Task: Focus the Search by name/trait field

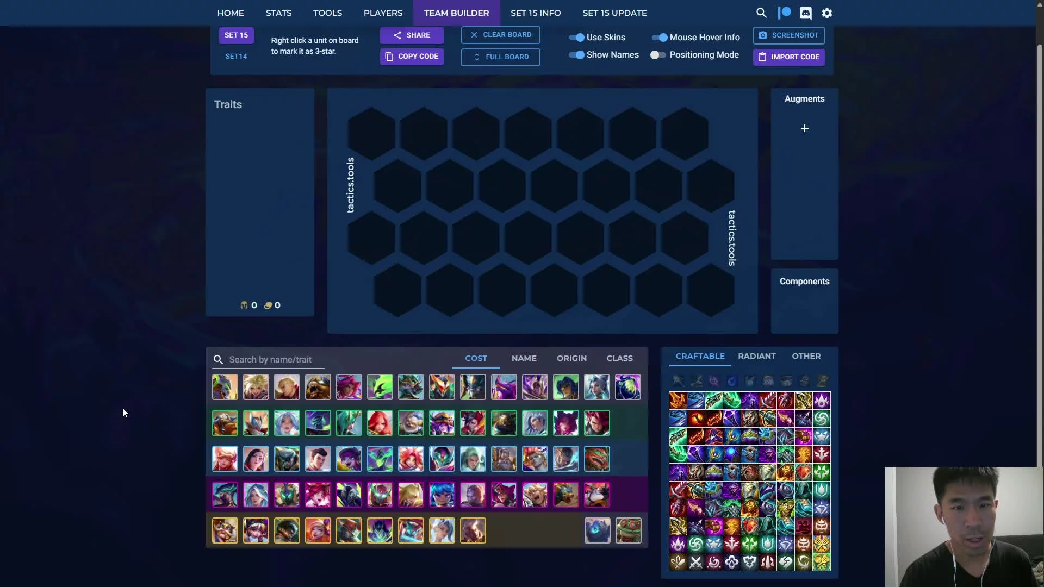Action: point(268,360)
